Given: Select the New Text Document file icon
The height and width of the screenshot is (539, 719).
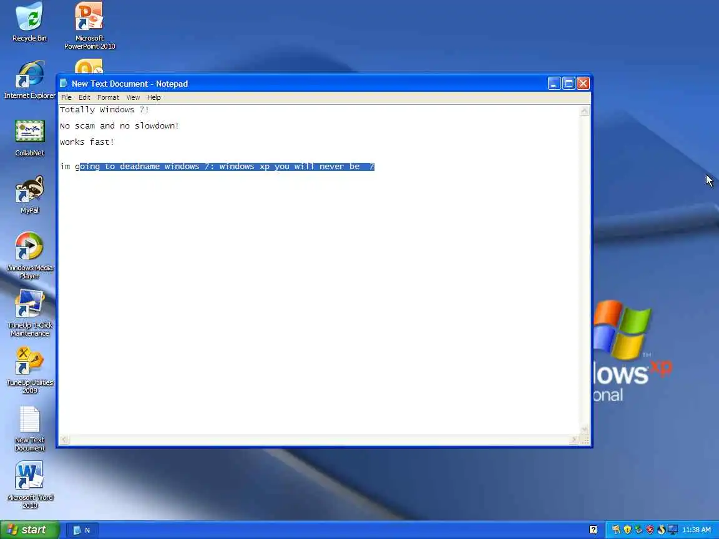Looking at the screenshot, I should click(x=29, y=429).
